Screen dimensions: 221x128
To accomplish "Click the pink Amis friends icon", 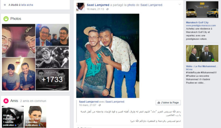I will 6,101.
